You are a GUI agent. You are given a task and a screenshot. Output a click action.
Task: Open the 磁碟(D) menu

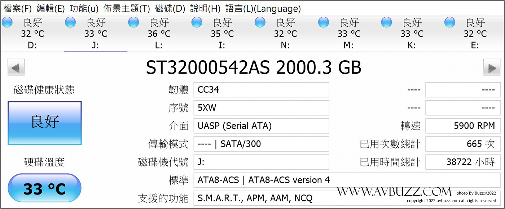point(170,8)
